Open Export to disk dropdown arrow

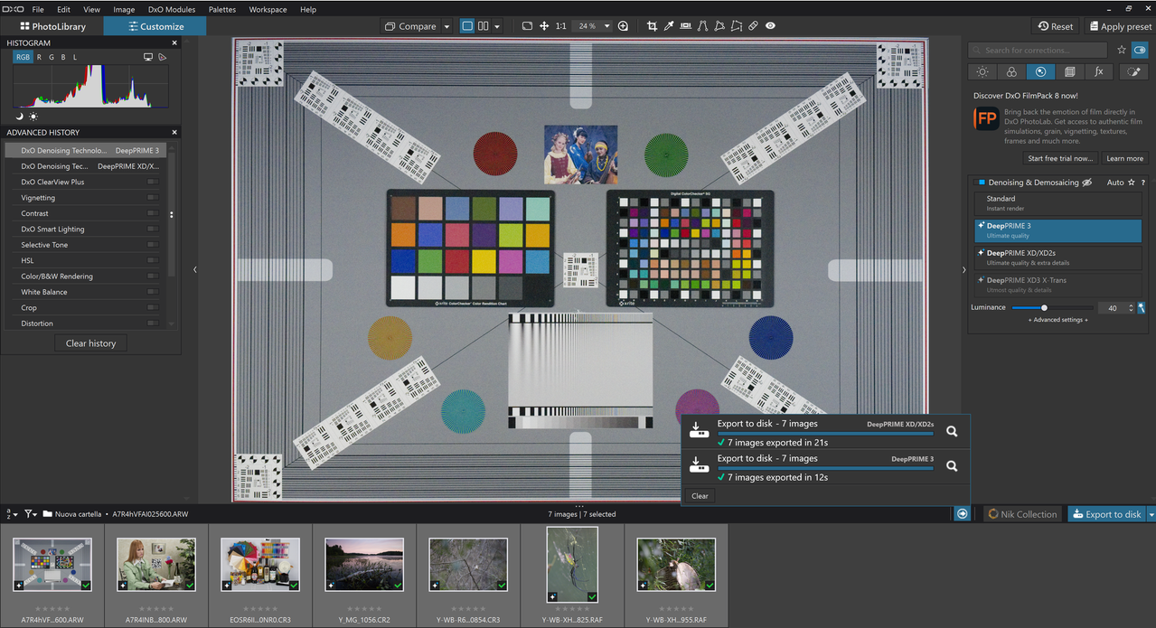1151,514
